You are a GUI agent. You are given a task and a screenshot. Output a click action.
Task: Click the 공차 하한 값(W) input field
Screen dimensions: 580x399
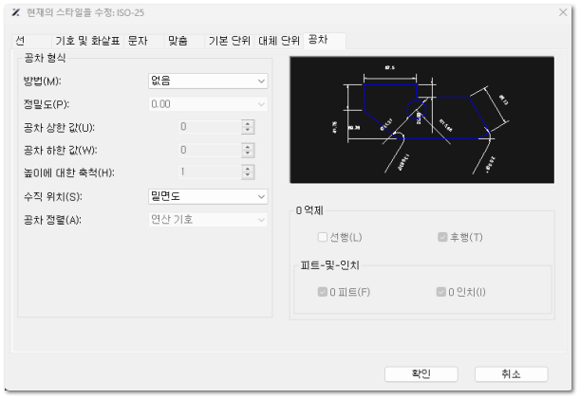(x=210, y=150)
